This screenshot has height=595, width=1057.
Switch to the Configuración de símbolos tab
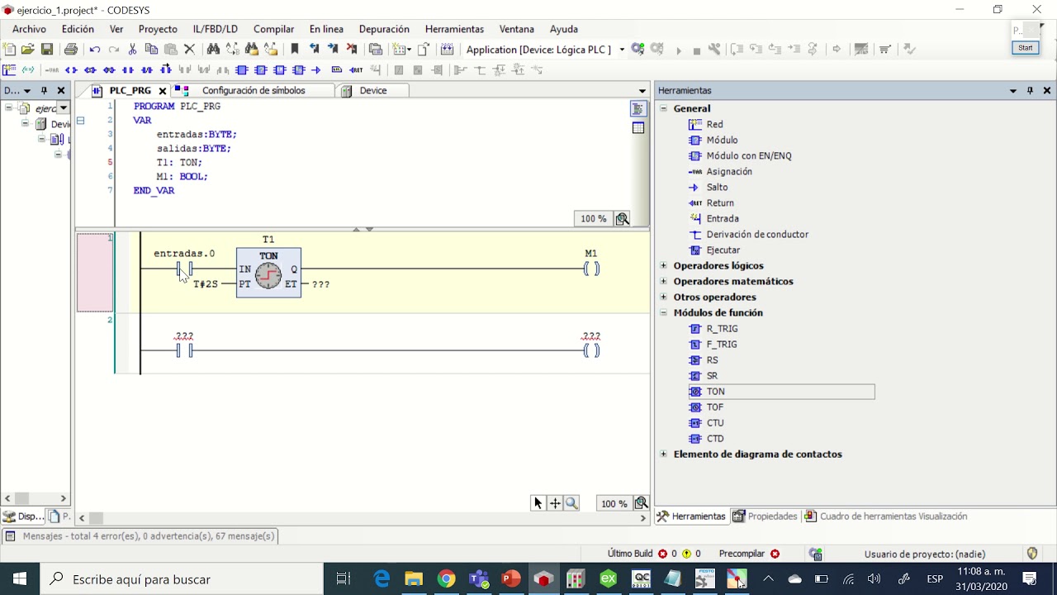253,91
